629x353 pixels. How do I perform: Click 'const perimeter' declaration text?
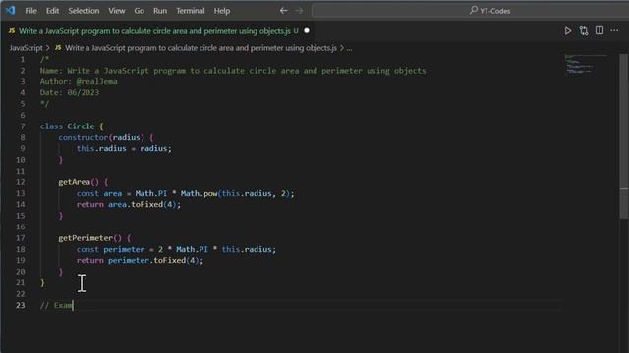[x=110, y=249]
